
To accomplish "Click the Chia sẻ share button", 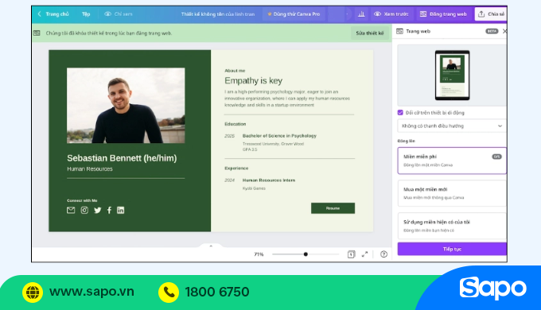I will [491, 14].
